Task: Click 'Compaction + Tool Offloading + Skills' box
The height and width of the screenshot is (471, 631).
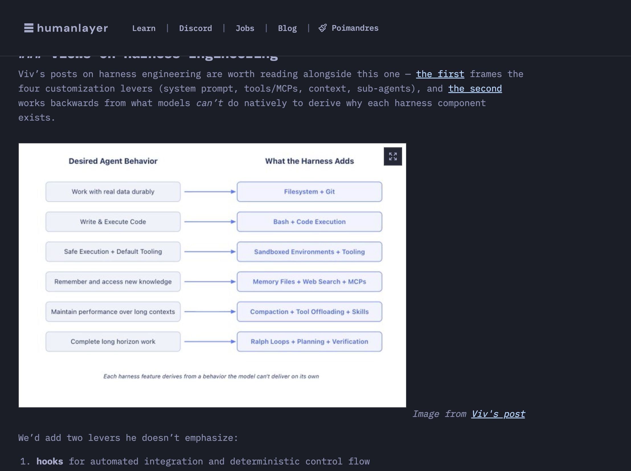Action: click(310, 312)
